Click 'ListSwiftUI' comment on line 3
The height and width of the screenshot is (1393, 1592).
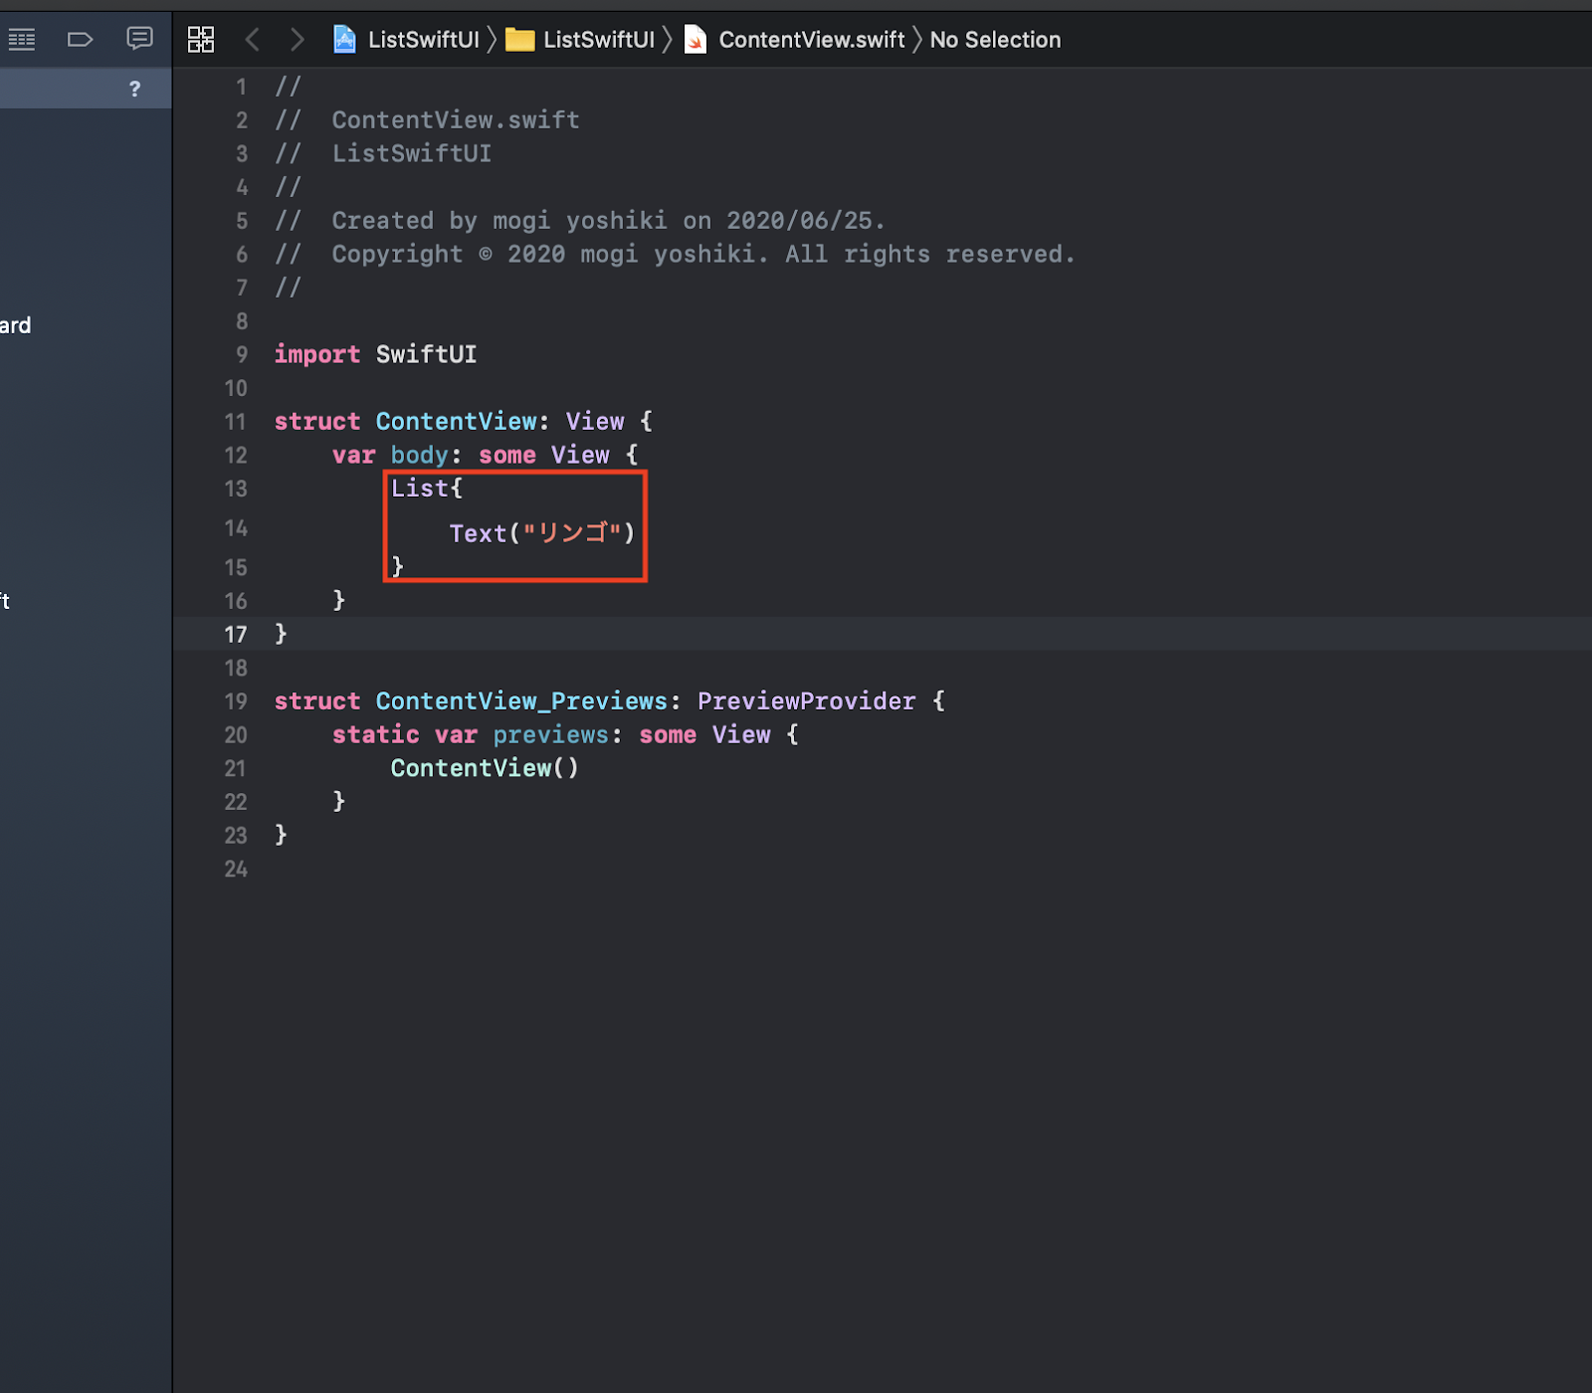coord(412,153)
